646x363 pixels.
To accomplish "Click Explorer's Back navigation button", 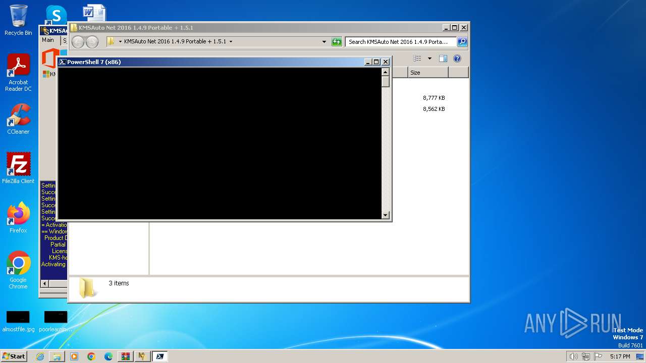I will coord(78,42).
